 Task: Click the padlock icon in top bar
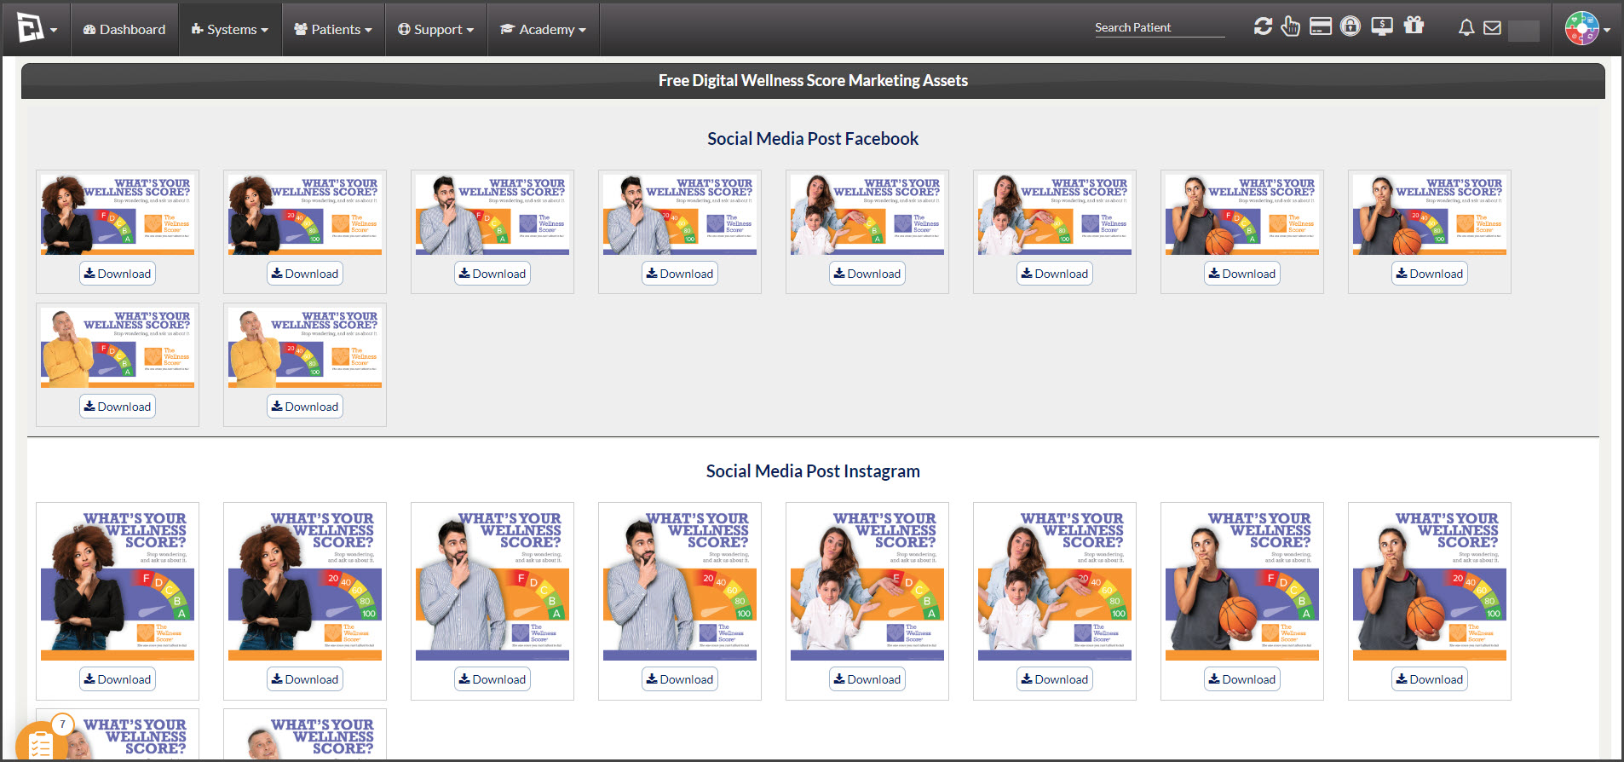[1350, 26]
